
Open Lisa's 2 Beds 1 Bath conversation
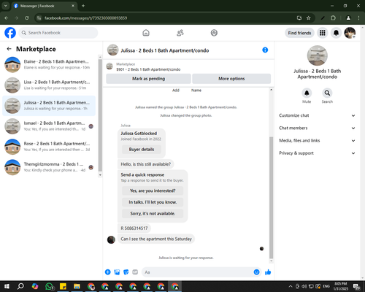tap(49, 85)
